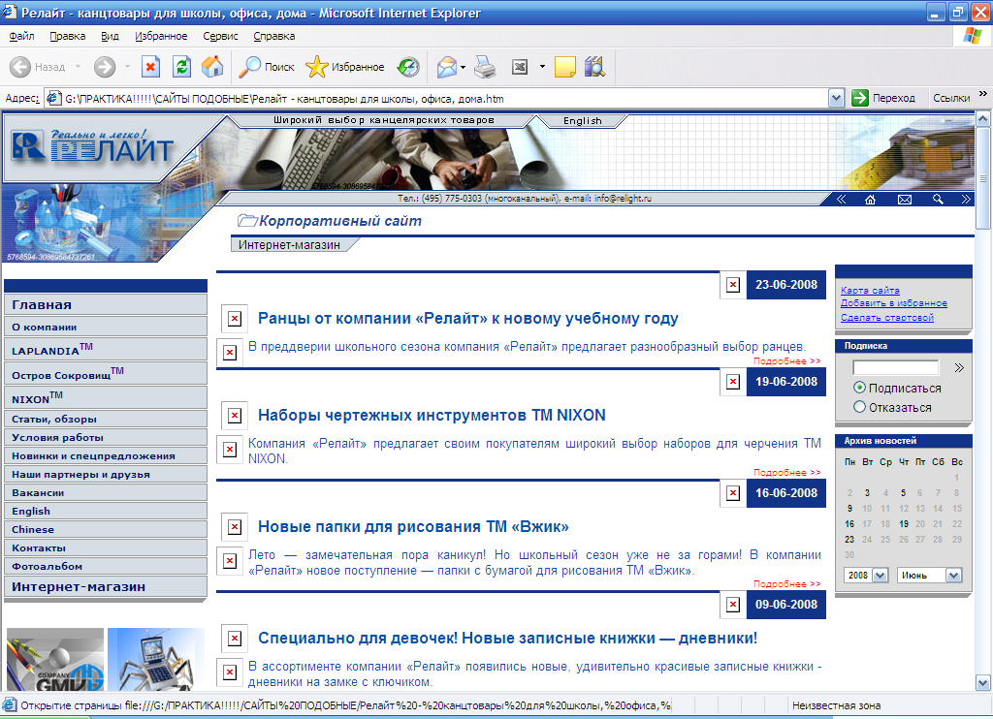This screenshot has height=719, width=993.
Task: Open Favorites (Избранное) star button
Action: (345, 67)
